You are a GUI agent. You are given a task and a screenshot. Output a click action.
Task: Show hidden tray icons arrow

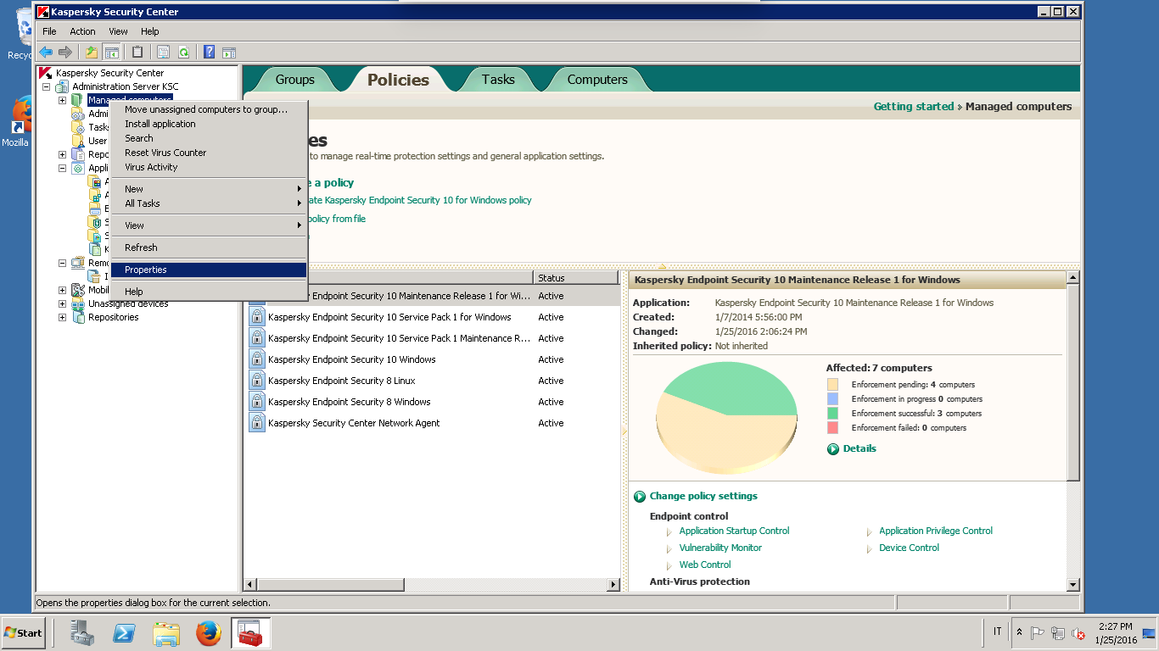(x=1019, y=633)
